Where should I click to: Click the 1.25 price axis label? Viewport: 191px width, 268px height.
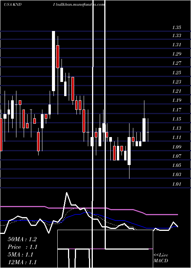176,73
